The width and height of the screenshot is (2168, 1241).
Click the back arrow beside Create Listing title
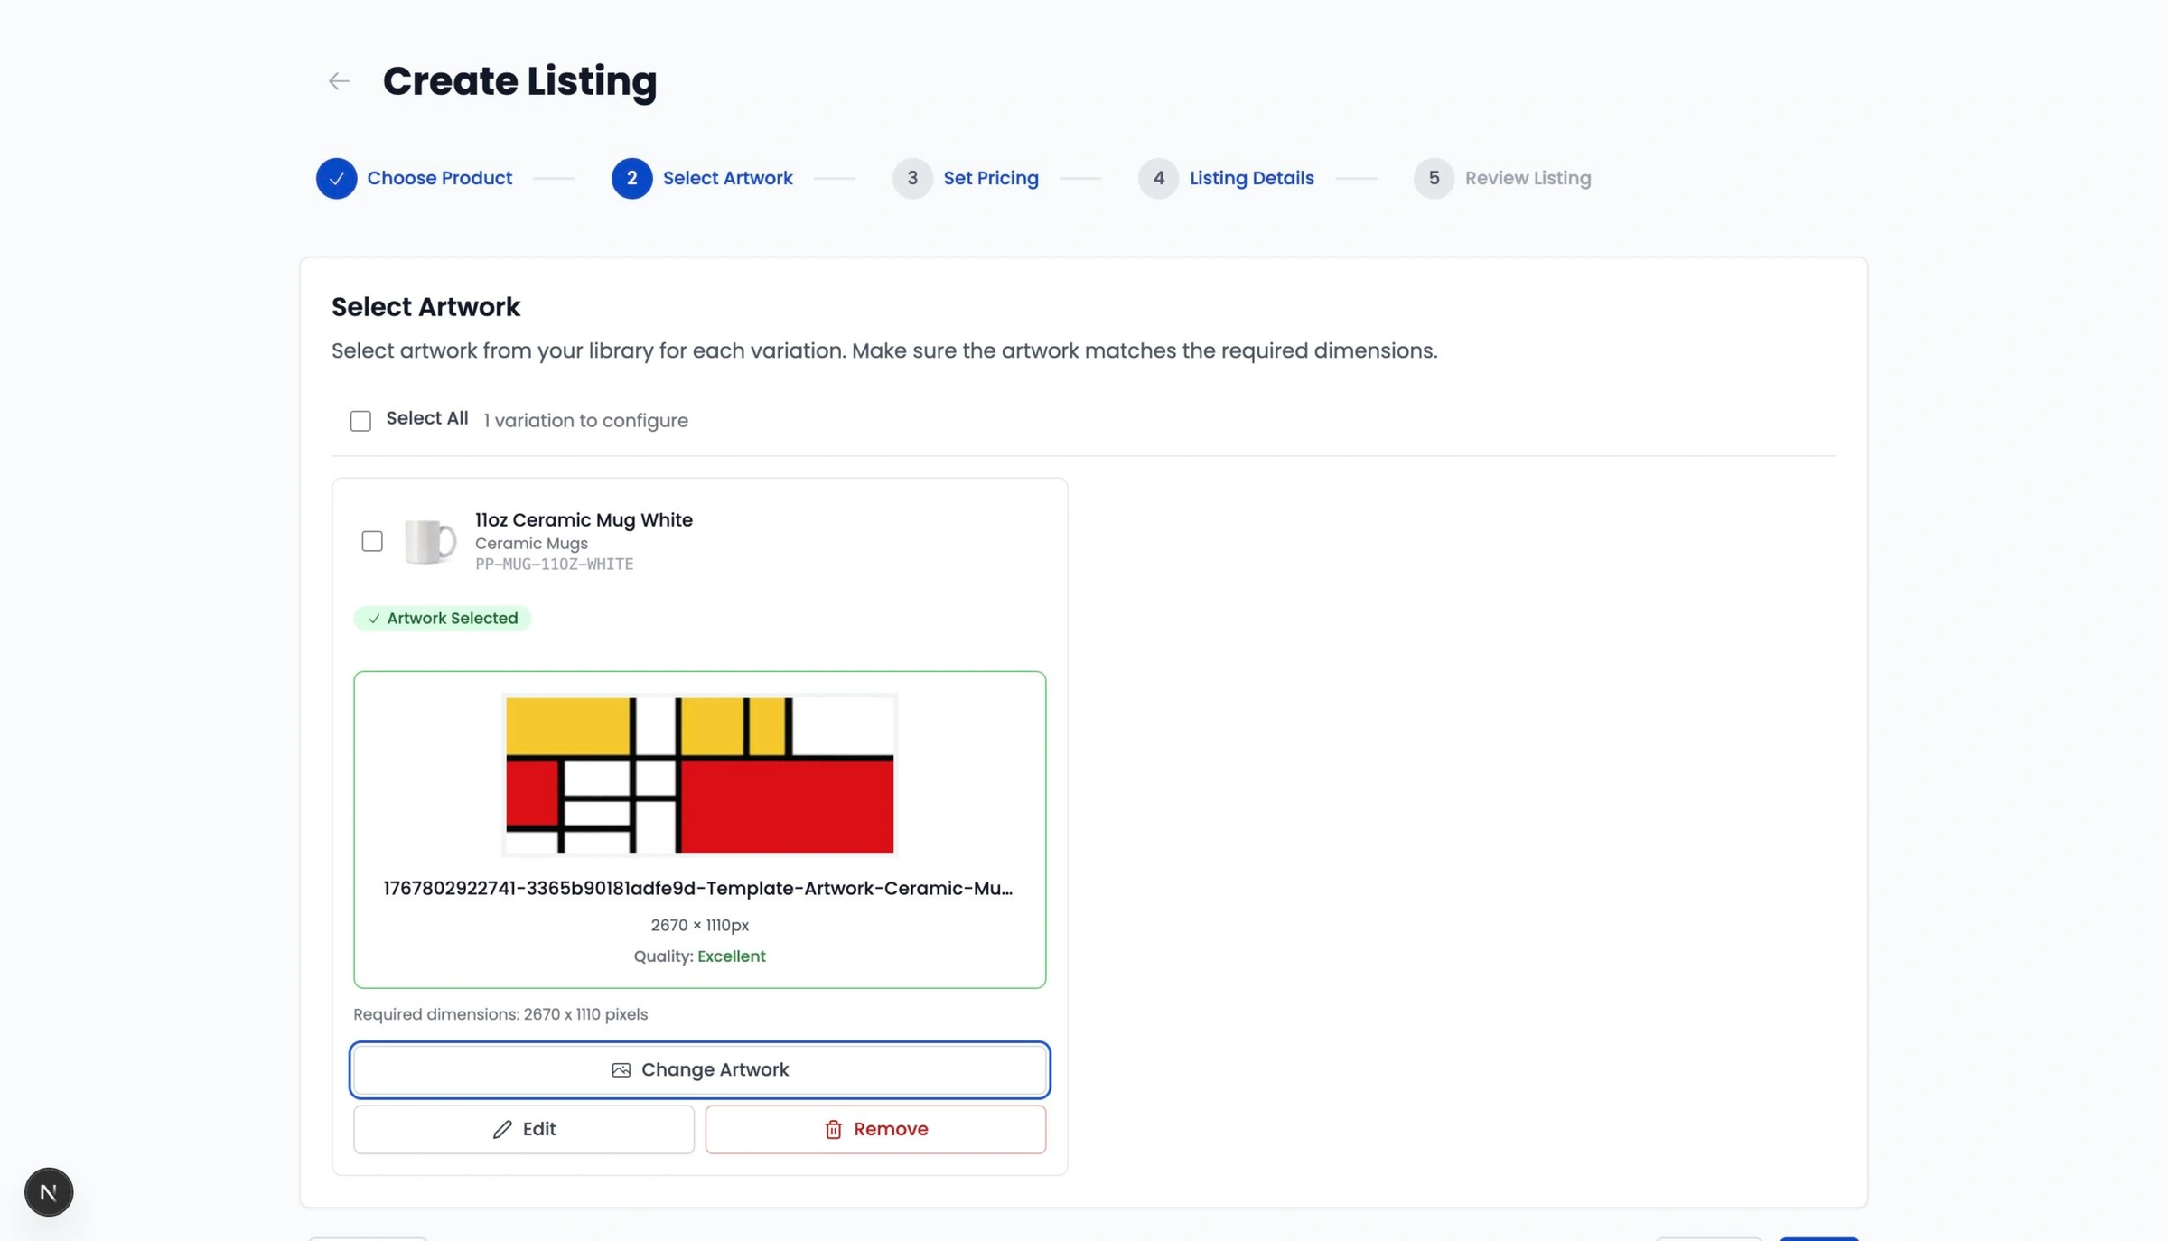click(338, 81)
